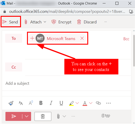The height and width of the screenshot is (124, 135).
Task: Toggle underline formatting
Action: coord(61,103)
